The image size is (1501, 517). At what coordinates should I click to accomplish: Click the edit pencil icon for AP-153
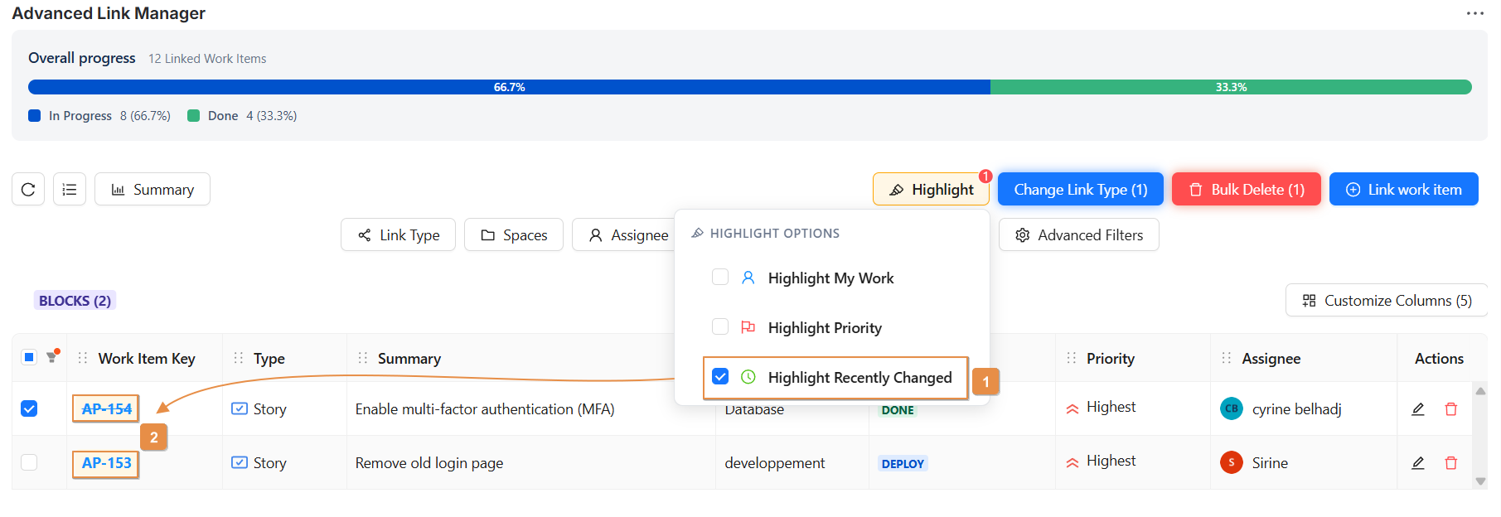click(x=1418, y=463)
